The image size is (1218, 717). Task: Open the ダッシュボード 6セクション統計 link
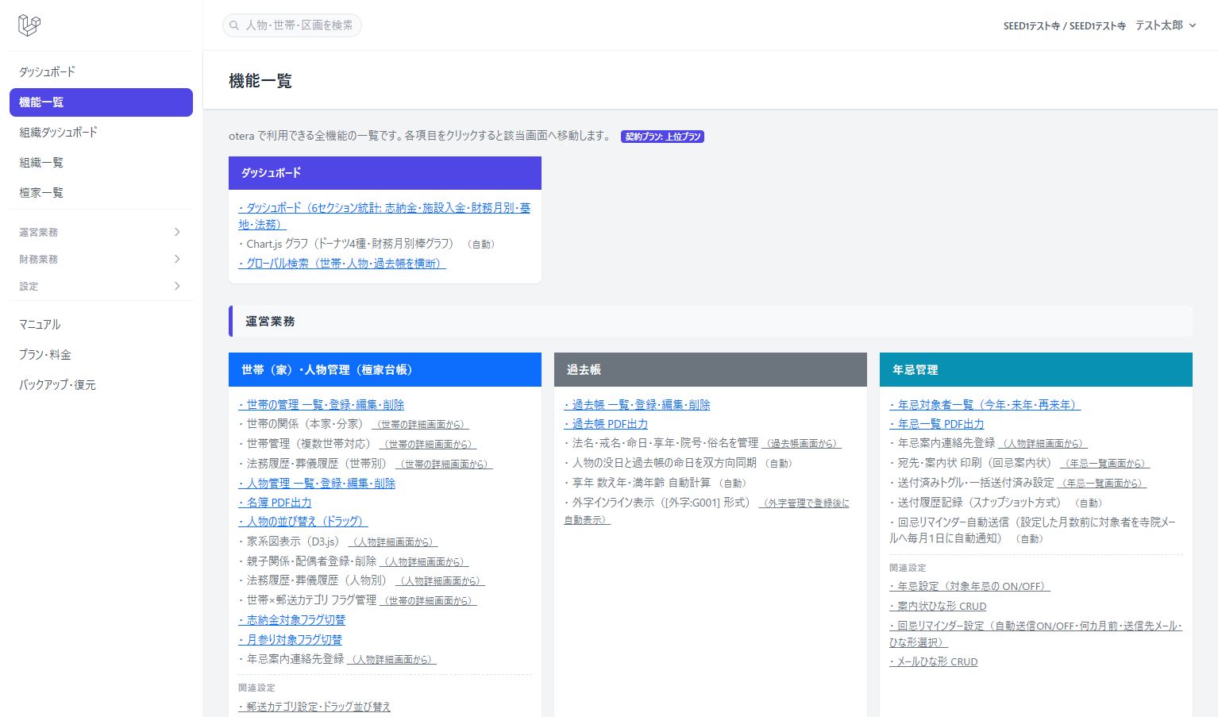pyautogui.click(x=384, y=216)
